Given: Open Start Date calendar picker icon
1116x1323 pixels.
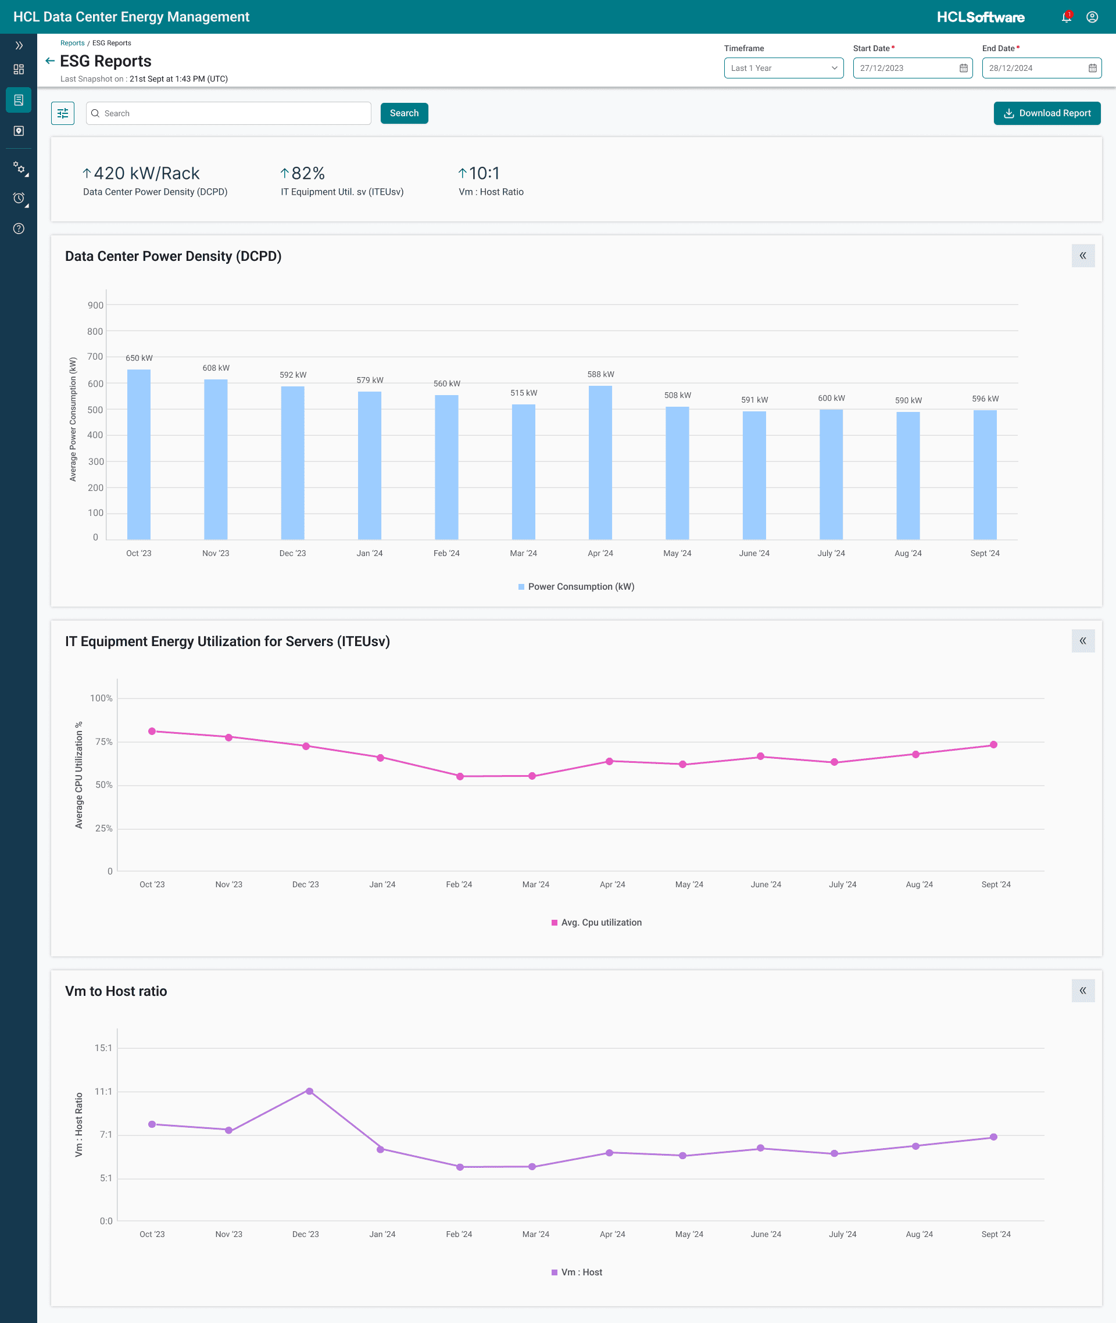Looking at the screenshot, I should (x=964, y=69).
